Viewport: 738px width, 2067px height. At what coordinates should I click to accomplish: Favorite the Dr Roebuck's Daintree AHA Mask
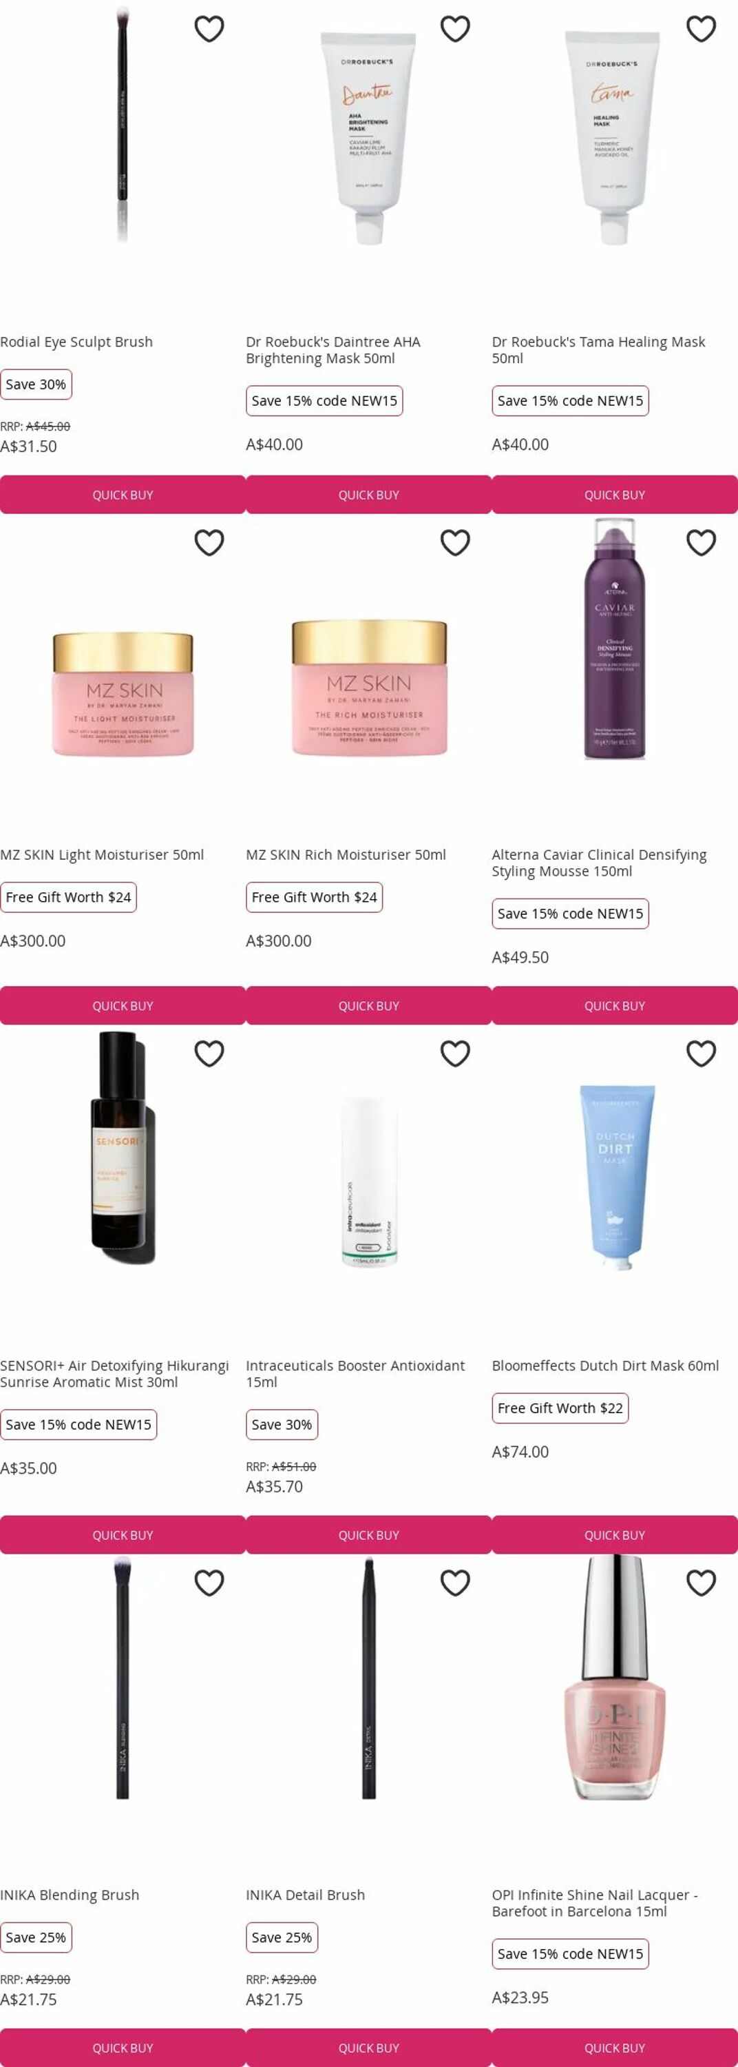(x=455, y=29)
